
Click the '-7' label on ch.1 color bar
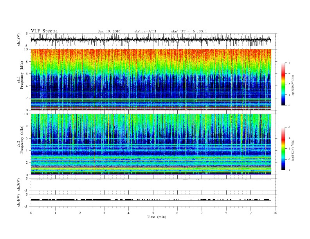click(x=289, y=105)
